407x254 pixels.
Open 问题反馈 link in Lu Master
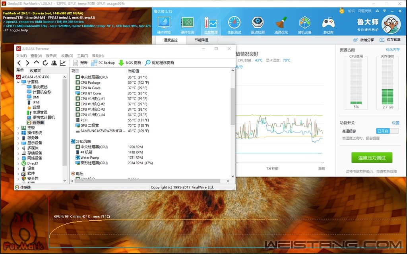pyautogui.click(x=364, y=11)
